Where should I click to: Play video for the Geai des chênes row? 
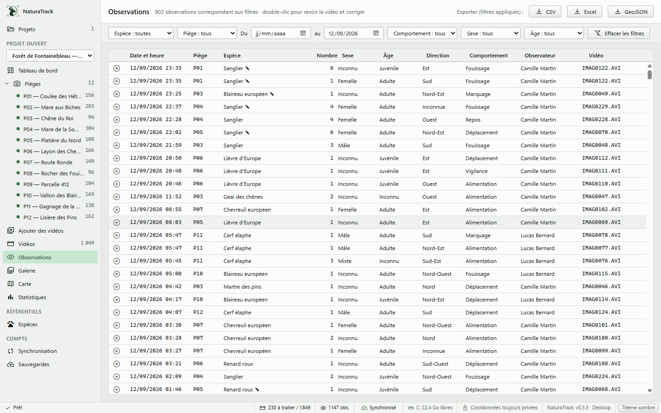click(117, 197)
